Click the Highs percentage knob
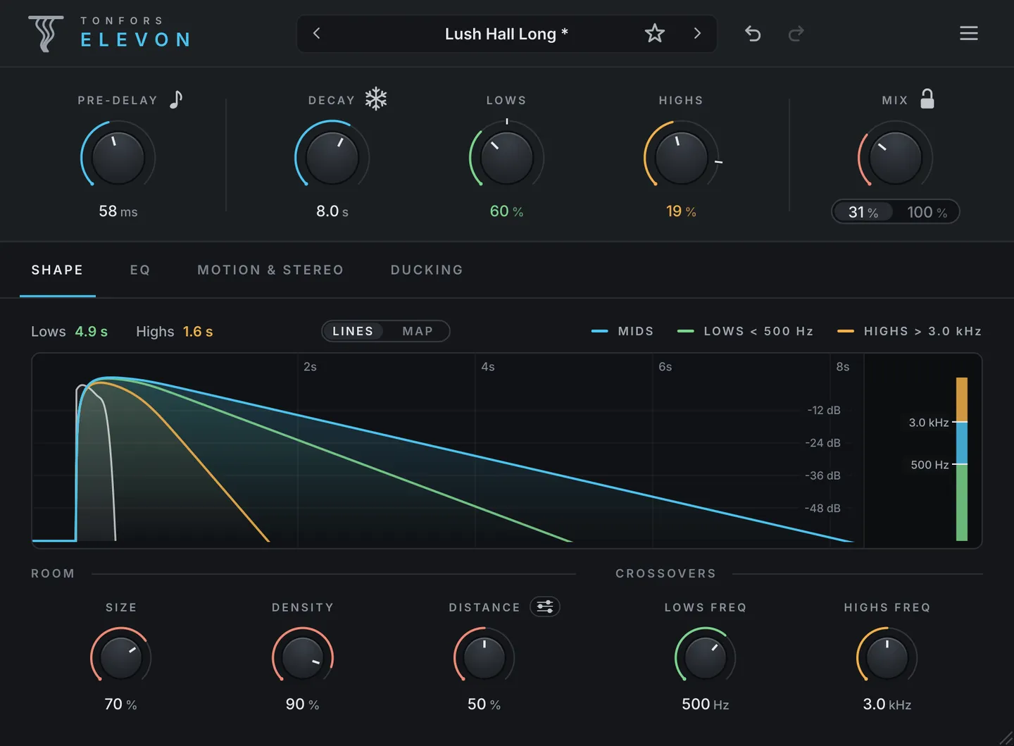Image resolution: width=1014 pixels, height=746 pixels. click(x=681, y=157)
